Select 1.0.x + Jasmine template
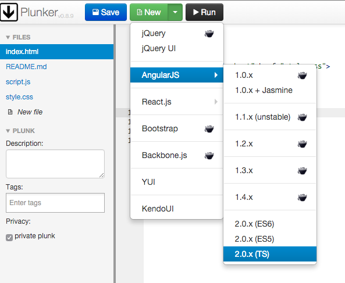The height and width of the screenshot is (283, 345). [x=270, y=90]
